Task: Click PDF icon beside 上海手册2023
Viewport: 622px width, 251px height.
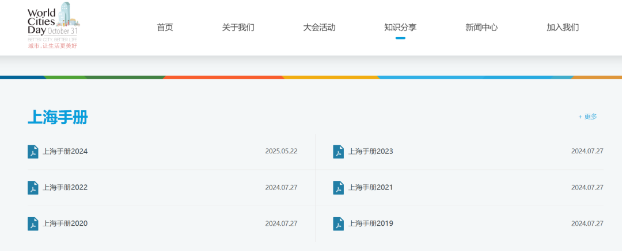Action: pyautogui.click(x=338, y=152)
